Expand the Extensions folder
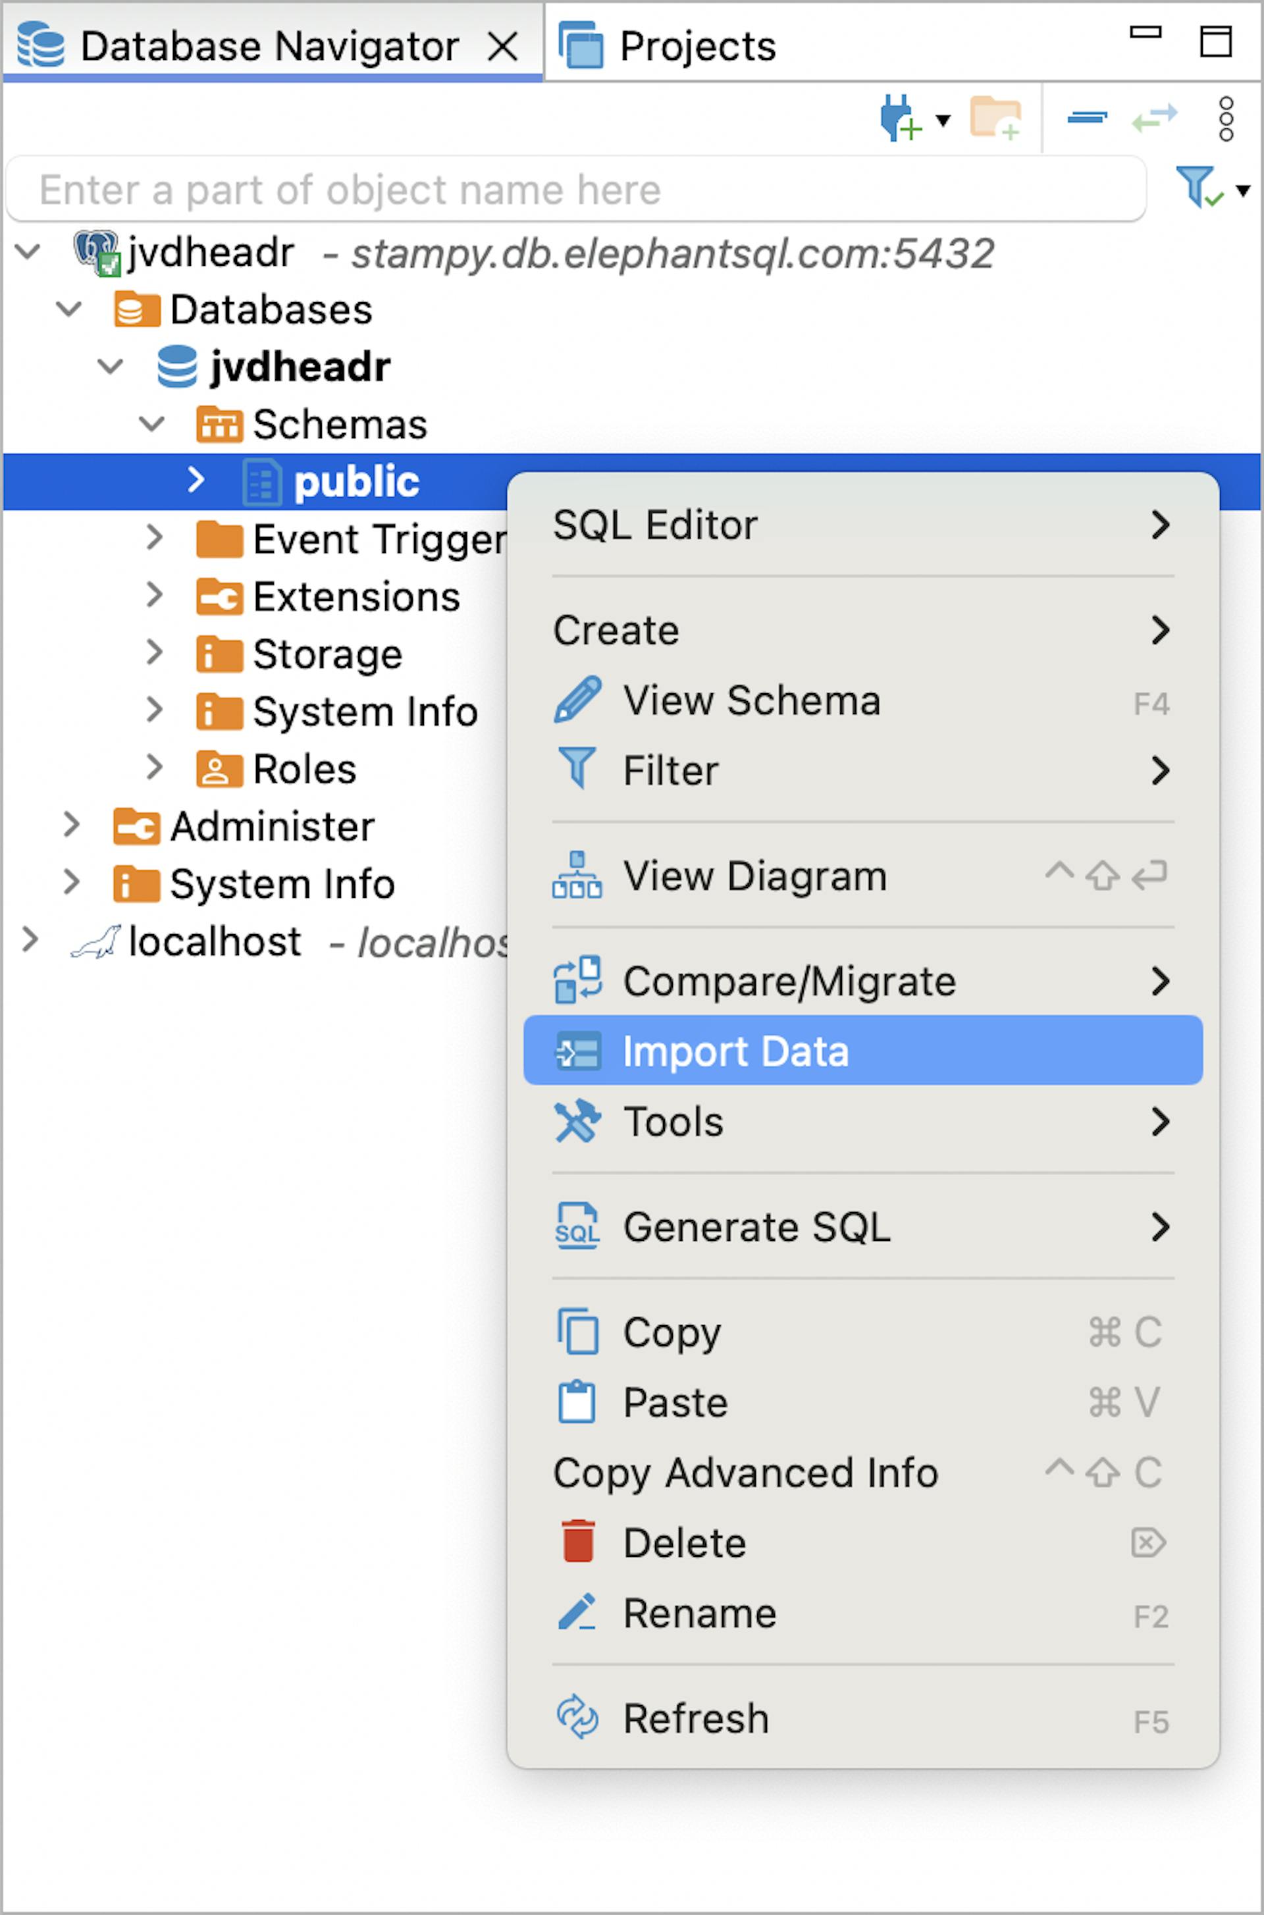 [154, 596]
